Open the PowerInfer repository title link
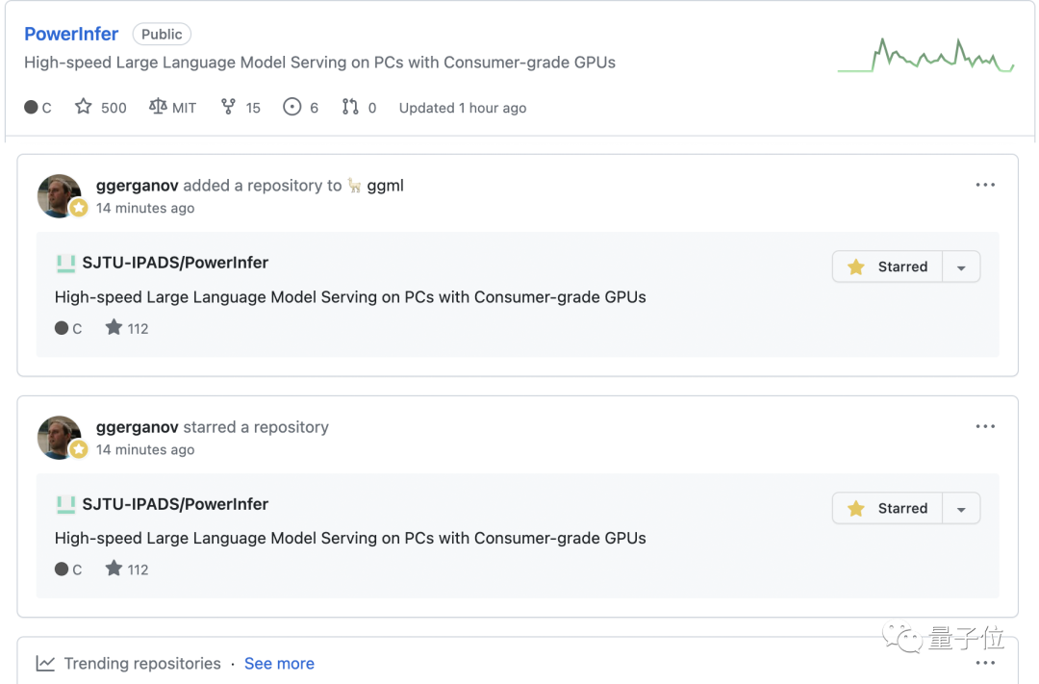The height and width of the screenshot is (684, 1039). tap(71, 34)
